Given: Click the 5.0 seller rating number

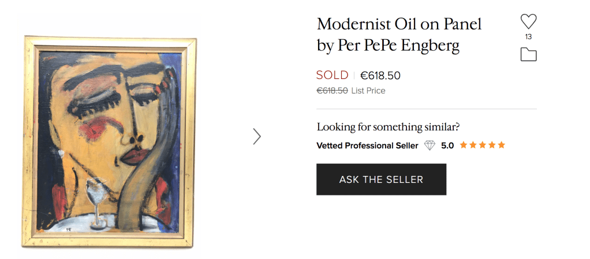Looking at the screenshot, I should pos(447,145).
